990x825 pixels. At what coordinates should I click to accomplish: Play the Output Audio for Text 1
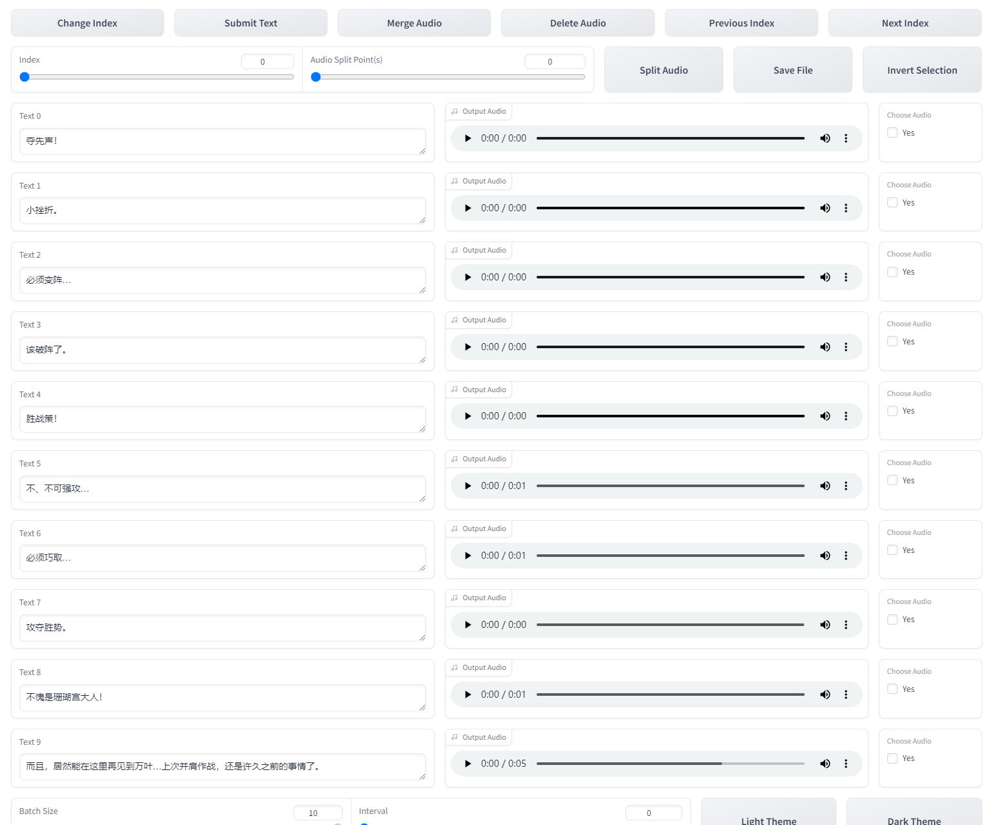468,208
